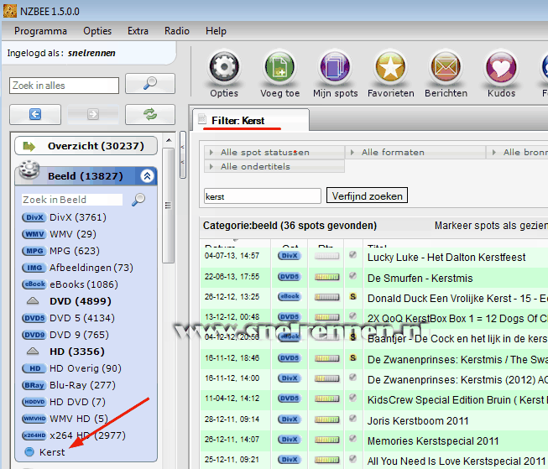Open the Radio menu
The width and height of the screenshot is (548, 469).
tap(177, 31)
